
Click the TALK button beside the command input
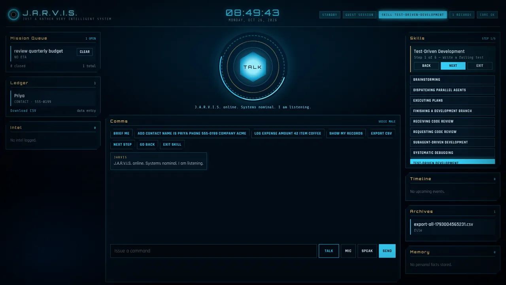point(329,251)
